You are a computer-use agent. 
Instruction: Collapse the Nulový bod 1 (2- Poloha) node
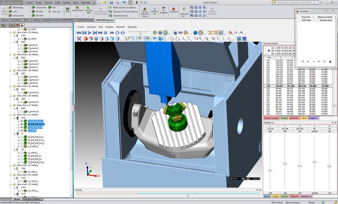tap(11, 32)
